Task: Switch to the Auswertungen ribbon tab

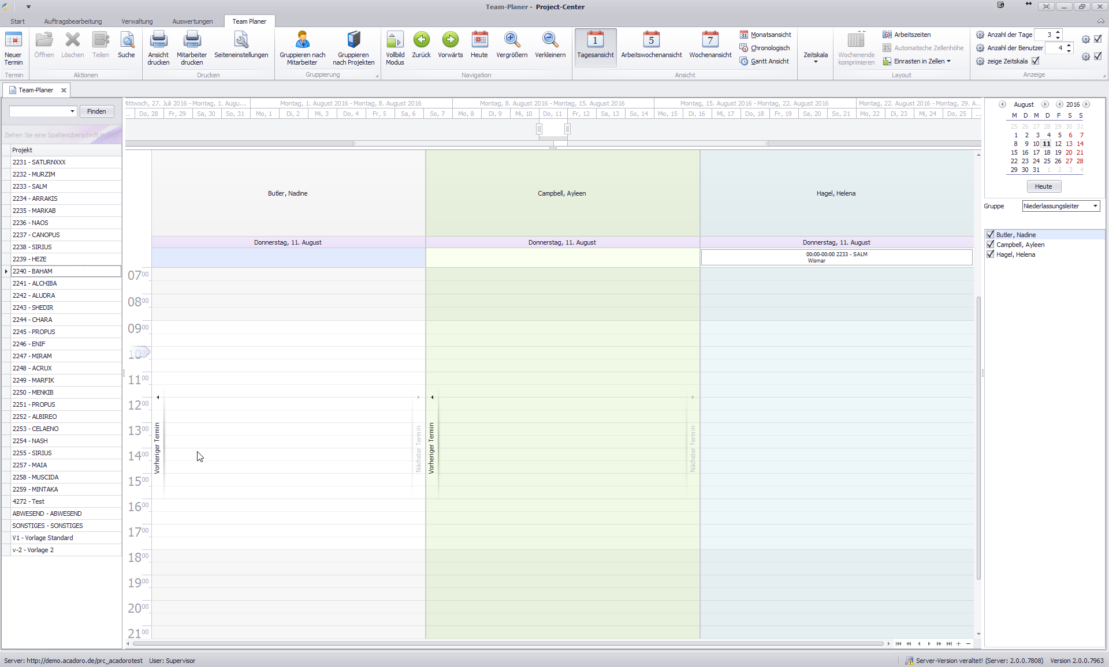Action: click(x=192, y=21)
